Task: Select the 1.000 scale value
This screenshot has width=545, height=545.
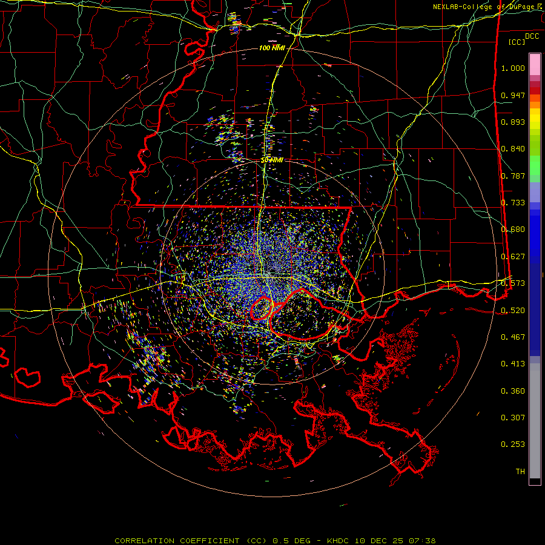Action: (513, 68)
